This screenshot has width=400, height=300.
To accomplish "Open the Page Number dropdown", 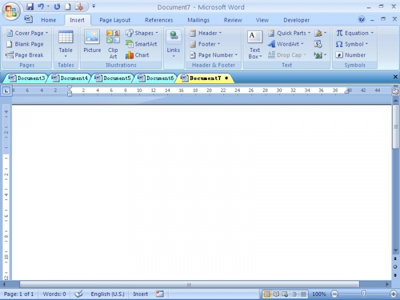I will 214,55.
